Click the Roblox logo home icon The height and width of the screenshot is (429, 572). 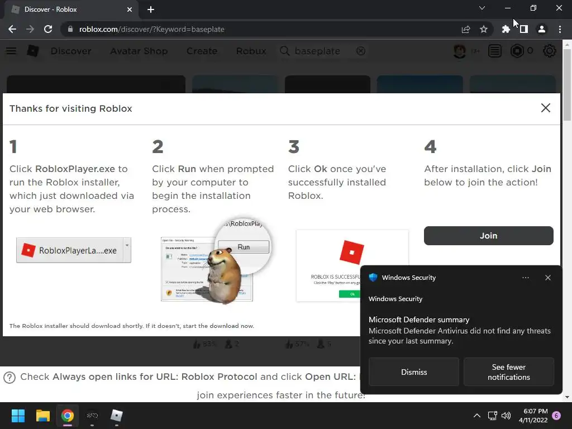pyautogui.click(x=33, y=51)
